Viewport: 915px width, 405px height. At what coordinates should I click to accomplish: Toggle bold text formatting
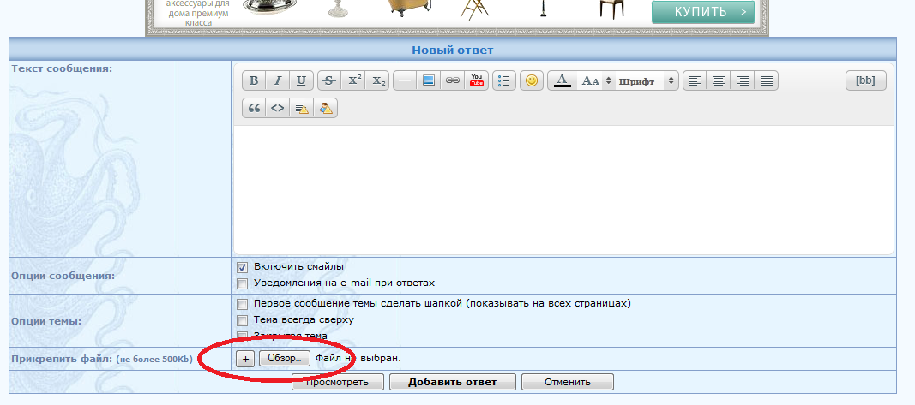253,80
